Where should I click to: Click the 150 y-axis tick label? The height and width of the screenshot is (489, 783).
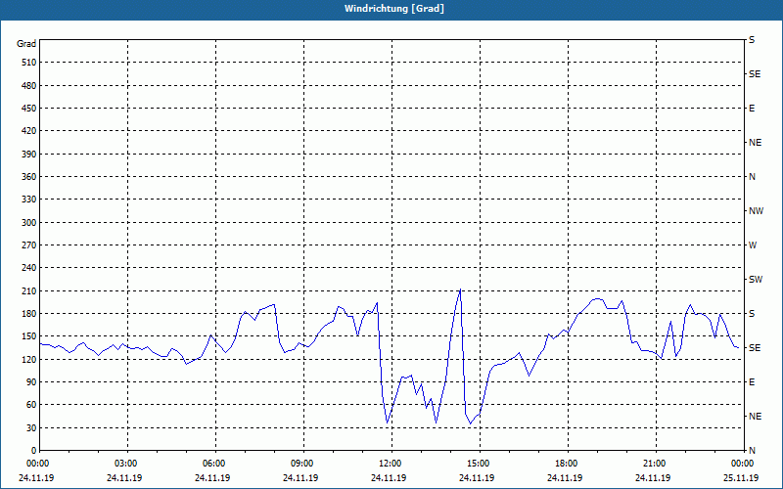pos(29,336)
